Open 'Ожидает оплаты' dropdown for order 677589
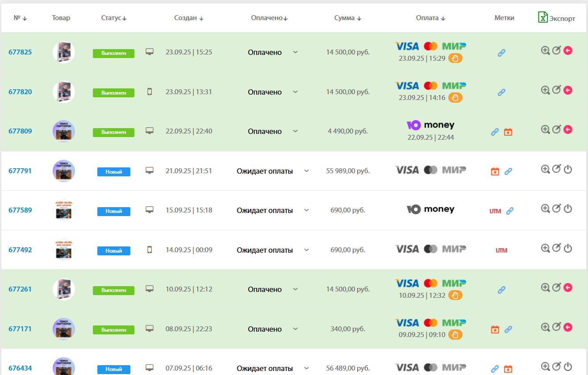Viewport: 588px width, 375px height. coord(306,210)
